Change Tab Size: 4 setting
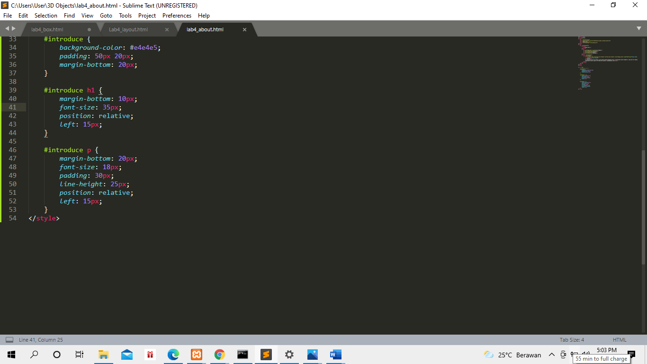 [x=572, y=340]
